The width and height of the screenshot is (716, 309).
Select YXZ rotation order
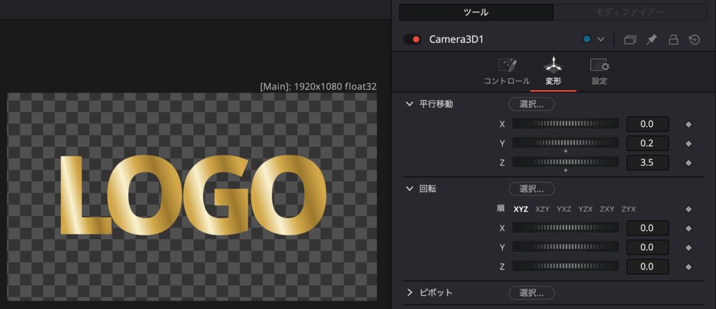pos(564,209)
